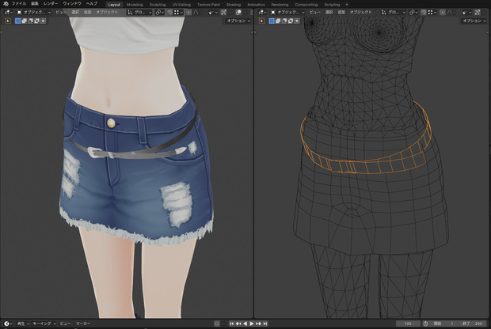Viewport: 491px width, 329px height.
Task: Click the tool settings icon in left viewport
Action: click(8, 21)
